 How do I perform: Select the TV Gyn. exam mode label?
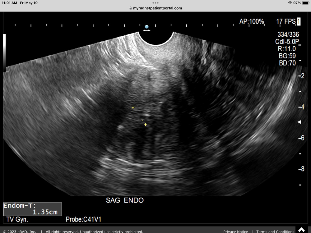[x=17, y=219]
